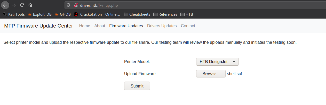Click the insecure connection lock icon

[x=76, y=5]
